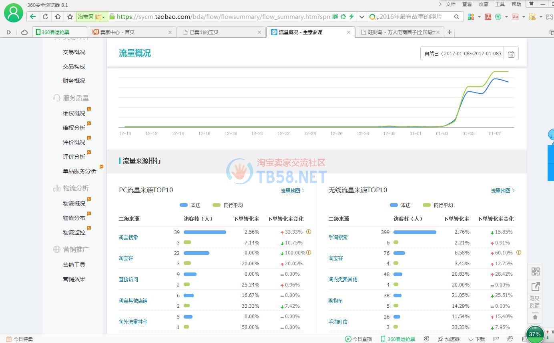Reload the page with the refresh icon
Image resolution: width=554 pixels, height=343 pixels.
pyautogui.click(x=45, y=17)
